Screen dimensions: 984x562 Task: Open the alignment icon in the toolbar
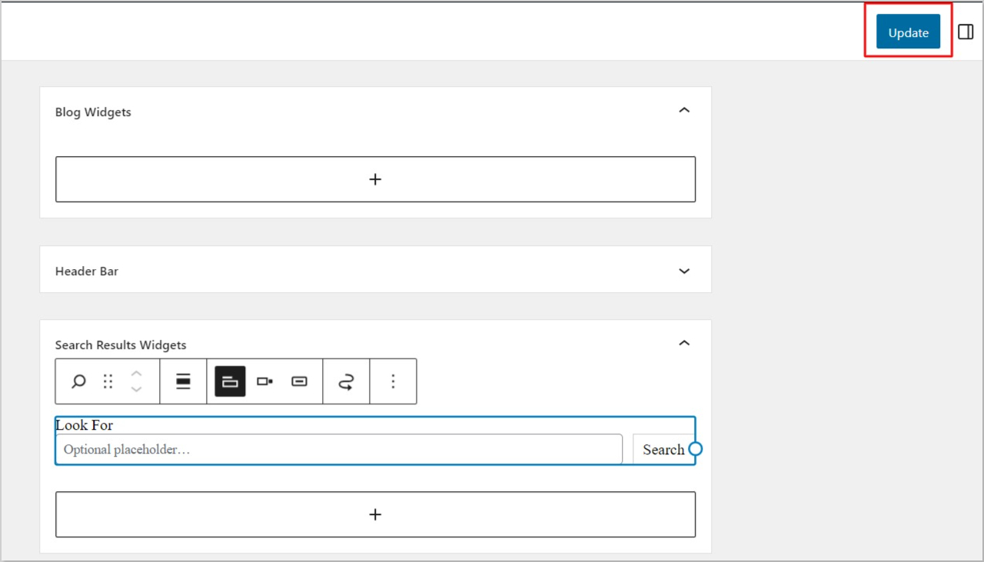pos(183,381)
